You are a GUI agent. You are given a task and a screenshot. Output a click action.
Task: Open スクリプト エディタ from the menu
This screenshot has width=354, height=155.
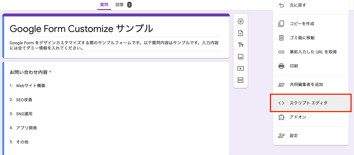point(311,103)
